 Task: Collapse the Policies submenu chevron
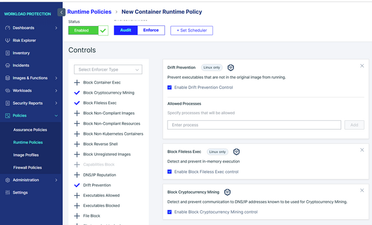point(56,115)
